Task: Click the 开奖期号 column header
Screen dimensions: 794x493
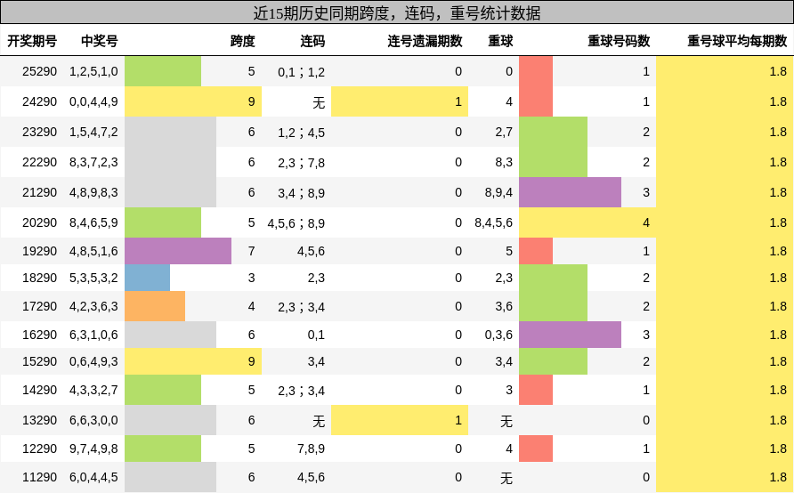Action: [32, 41]
